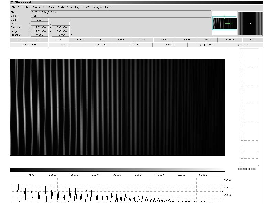This screenshot has height=204, width=273.
Task: Click the 'frame' button in the button bar
Action: tap(79, 40)
